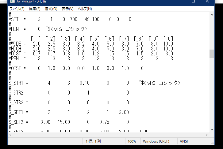This screenshot has width=223, height=149.
Task: Click value 100 in the MSET line
Action: pyautogui.click(x=96, y=19)
